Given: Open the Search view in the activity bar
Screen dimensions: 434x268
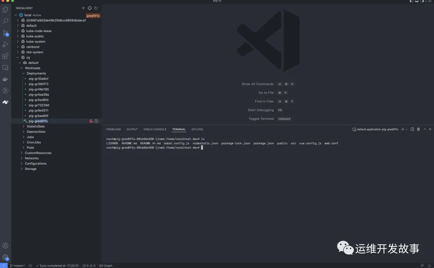Looking at the screenshot, I should (x=5, y=21).
